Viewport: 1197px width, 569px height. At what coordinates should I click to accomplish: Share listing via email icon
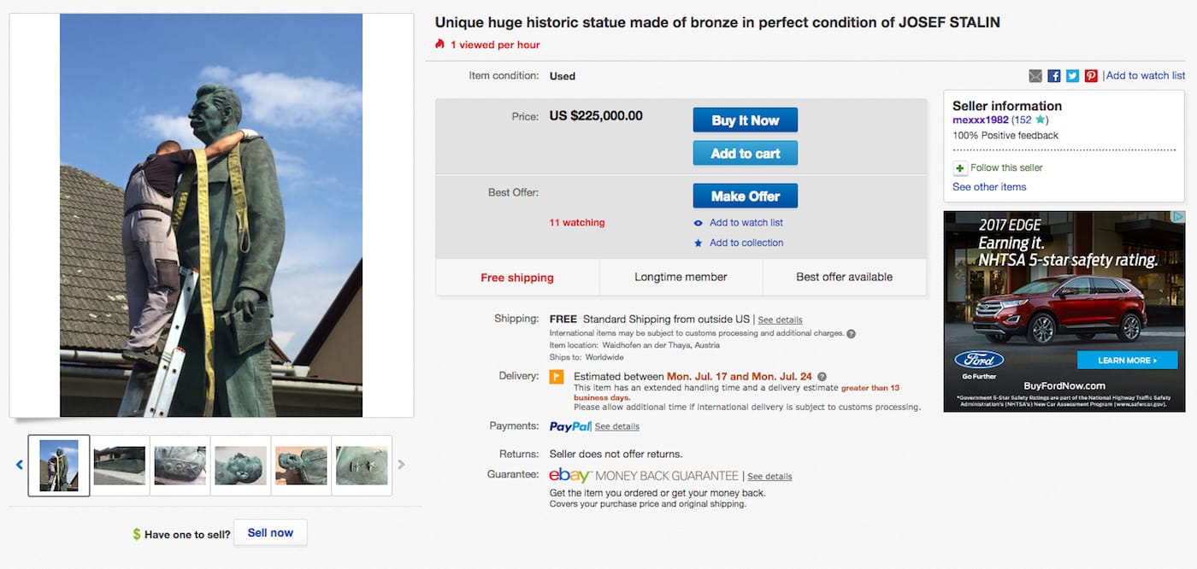pos(1035,76)
